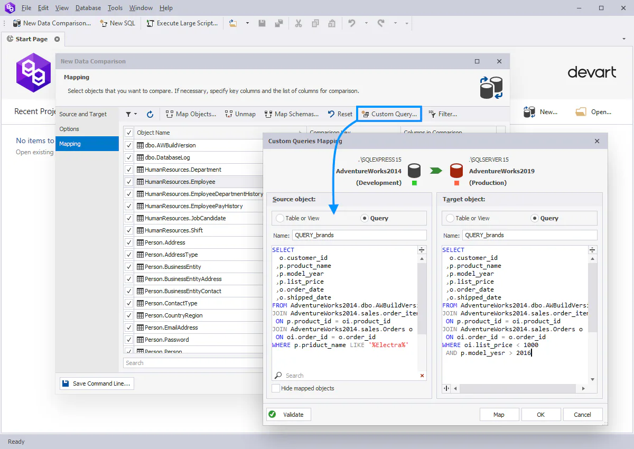The image size is (634, 449).
Task: Open the Undo history dropdown arrow
Action: coord(366,23)
